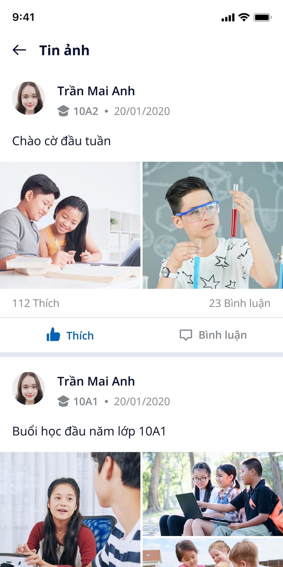
Task: Tap the graduation cap icon beside 10A2
Action: (64, 111)
